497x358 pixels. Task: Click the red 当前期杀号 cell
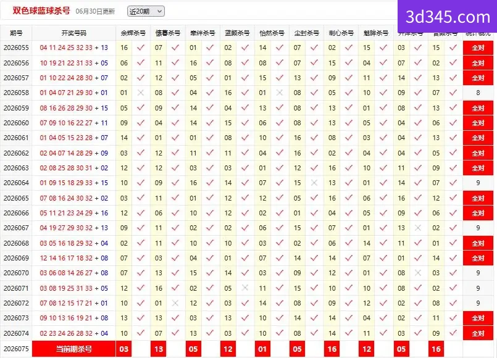coord(74,349)
